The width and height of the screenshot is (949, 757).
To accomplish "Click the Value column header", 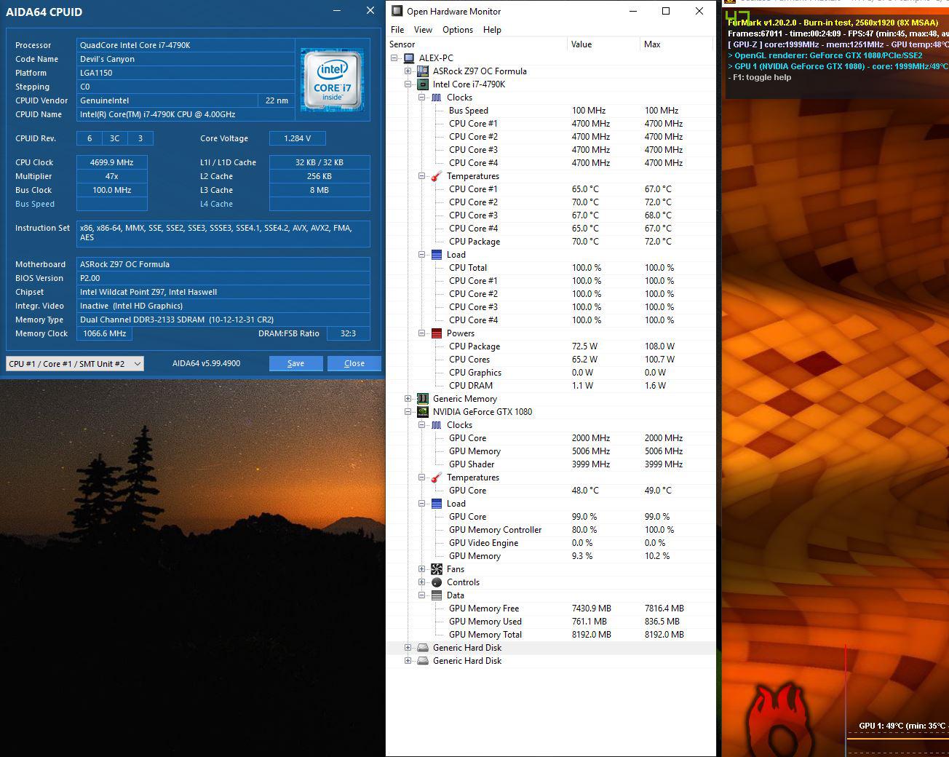I will click(603, 44).
